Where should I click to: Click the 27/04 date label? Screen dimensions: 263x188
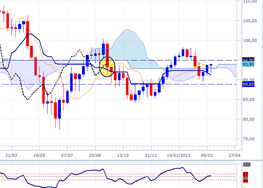pyautogui.click(x=235, y=156)
